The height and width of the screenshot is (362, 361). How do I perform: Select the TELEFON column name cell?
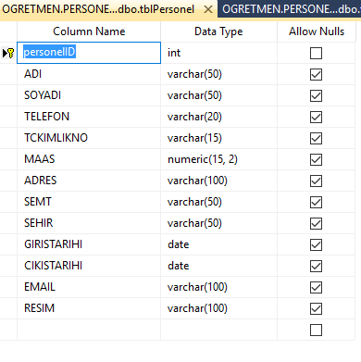tap(89, 117)
